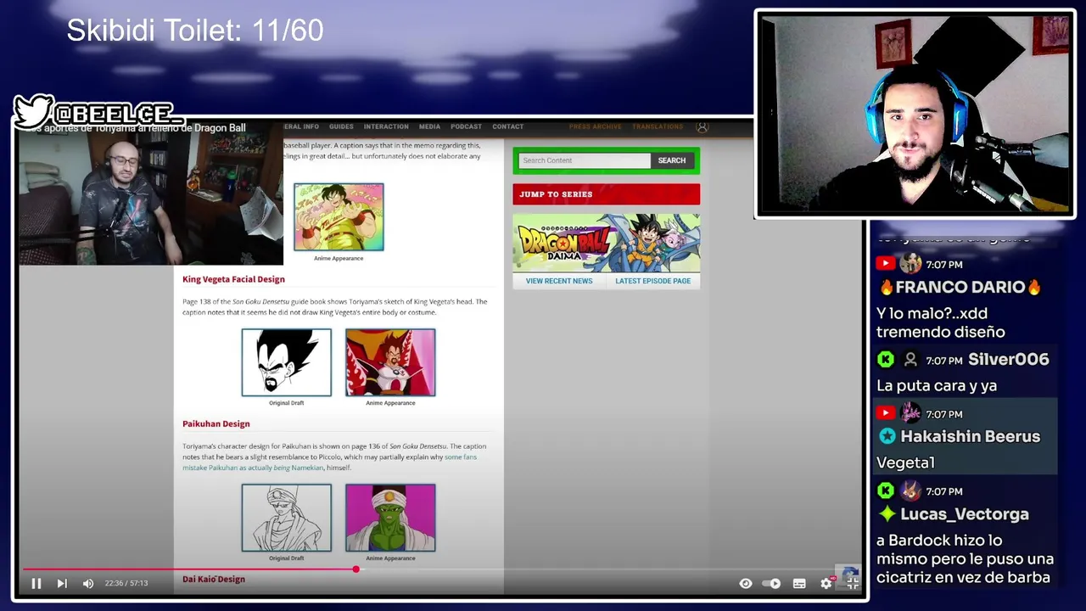Click the Paikuhan Original Draft sketch
The image size is (1086, 611).
click(286, 518)
